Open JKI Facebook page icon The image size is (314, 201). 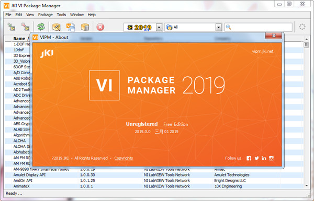[249, 158]
